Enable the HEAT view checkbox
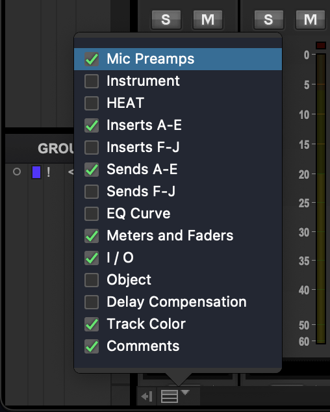This screenshot has width=330, height=412. tap(92, 103)
